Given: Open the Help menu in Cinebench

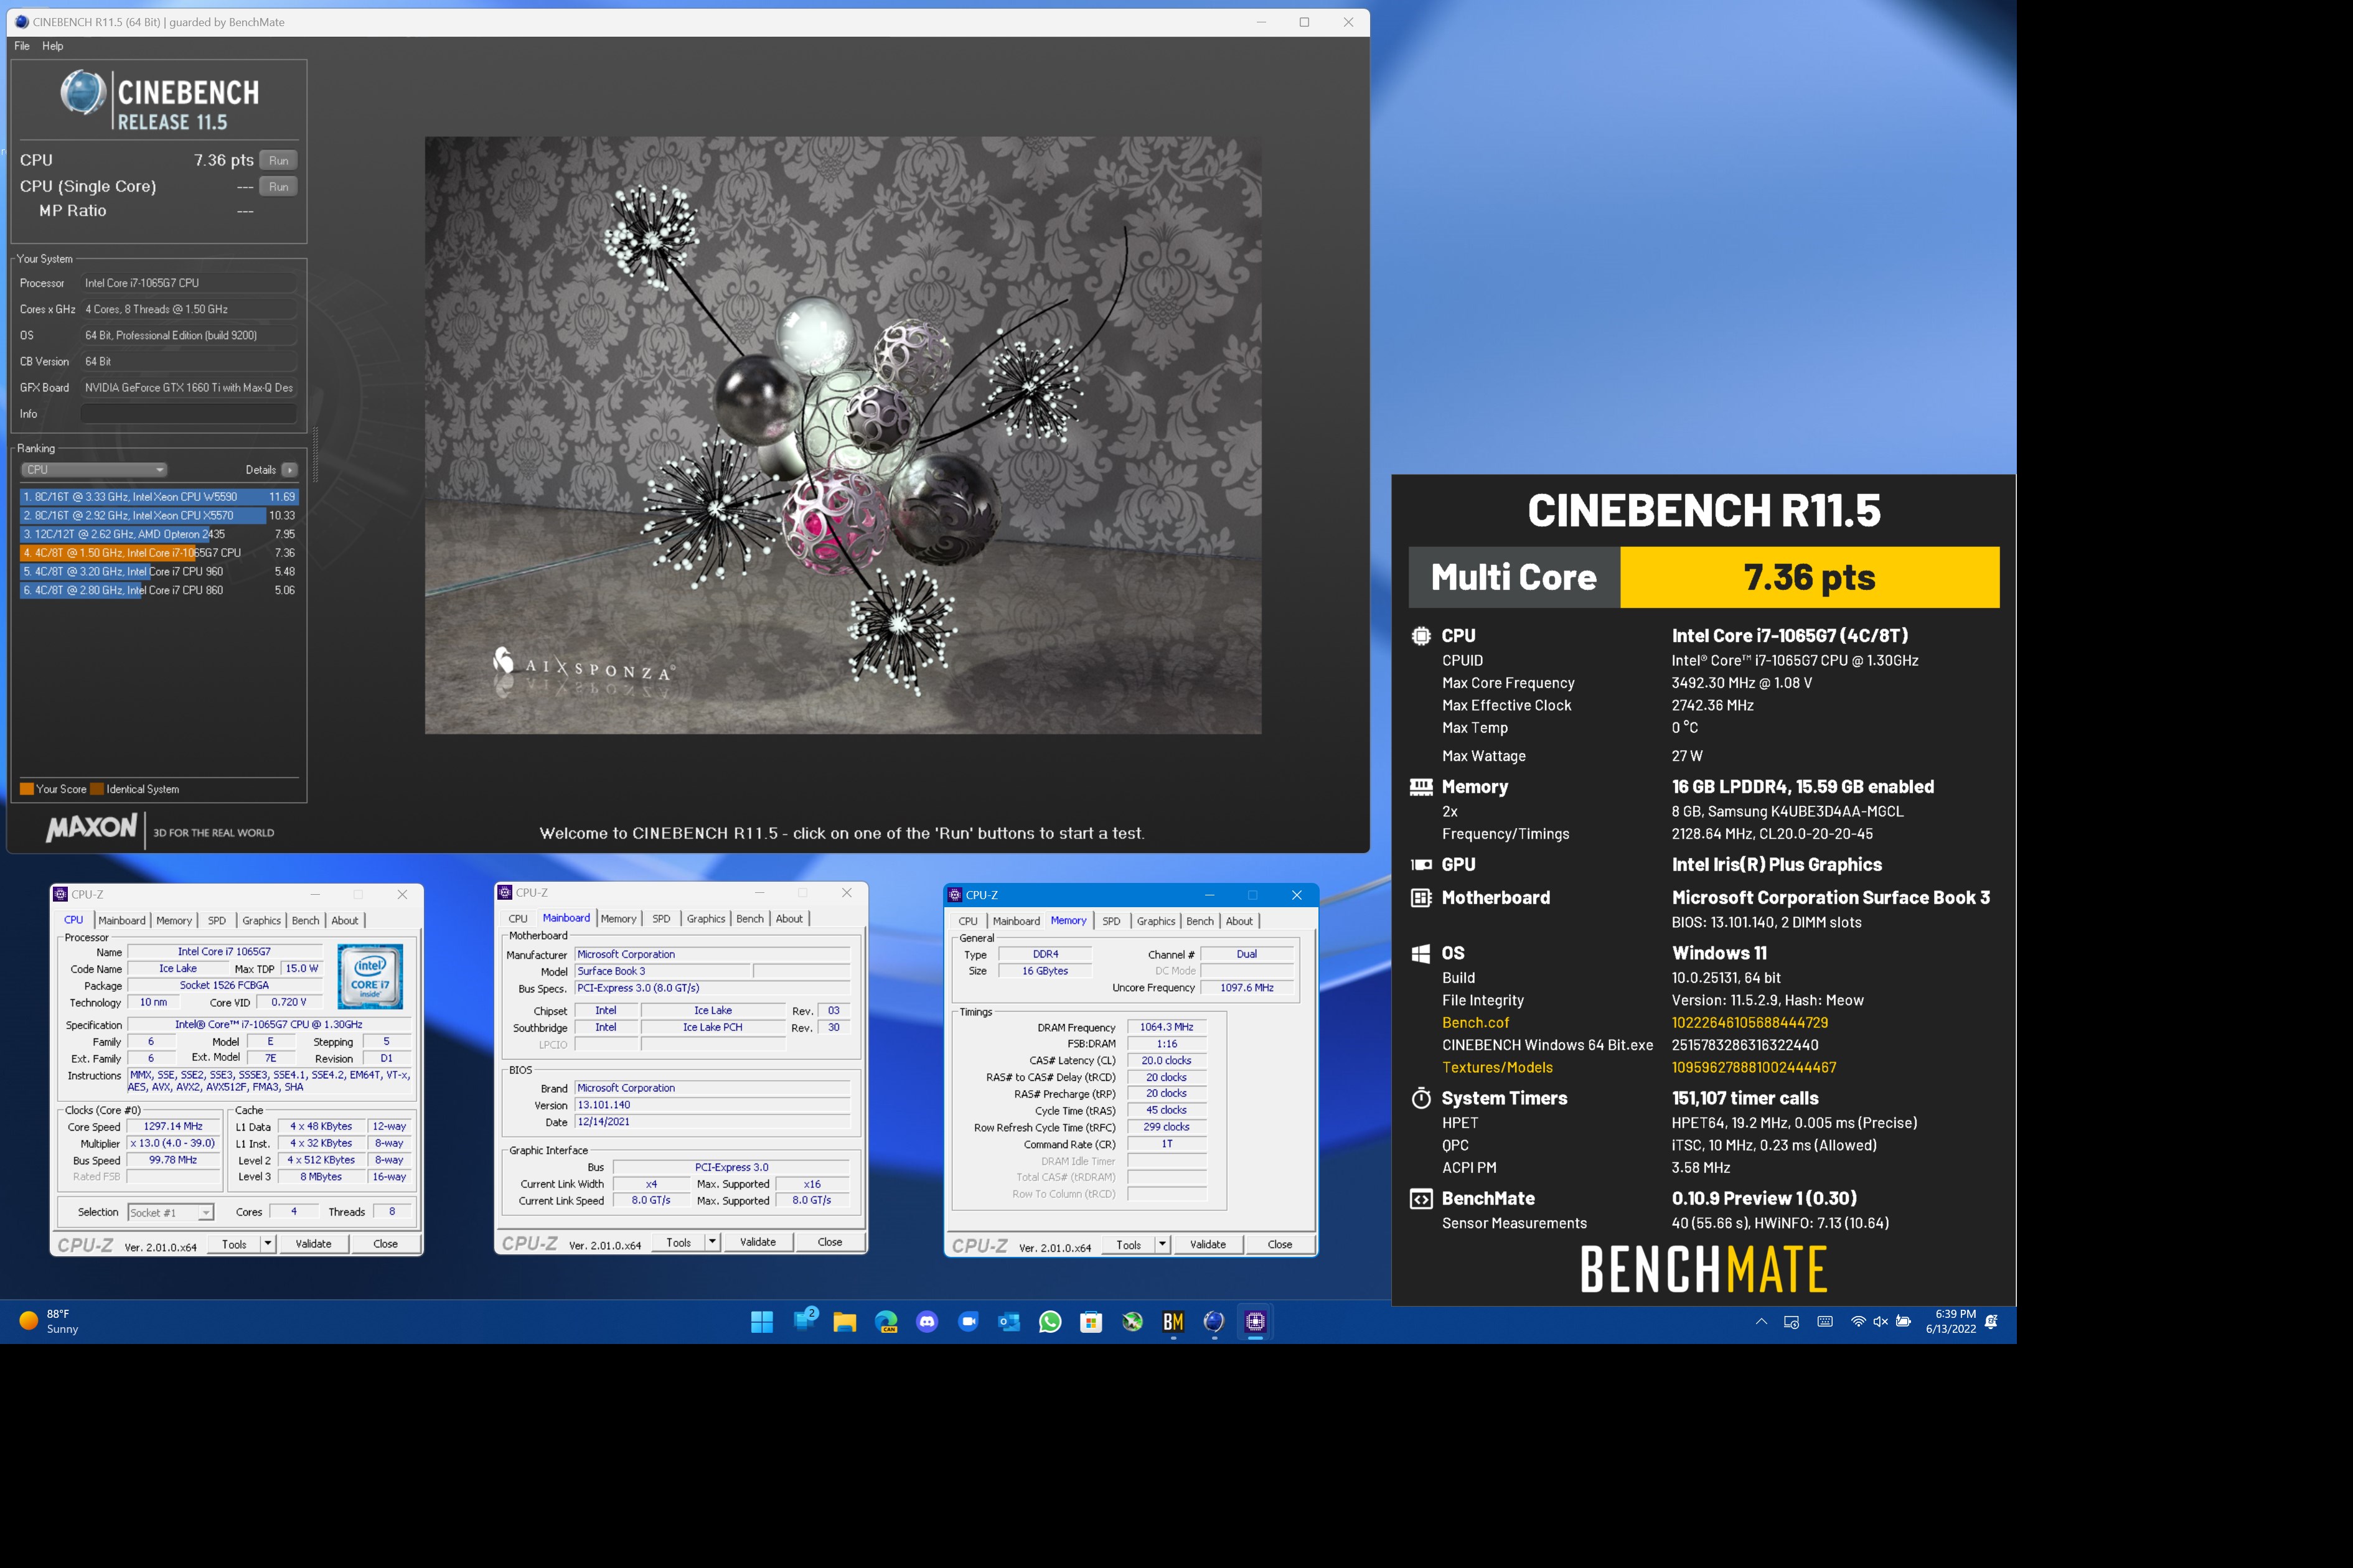Looking at the screenshot, I should coord(53,46).
